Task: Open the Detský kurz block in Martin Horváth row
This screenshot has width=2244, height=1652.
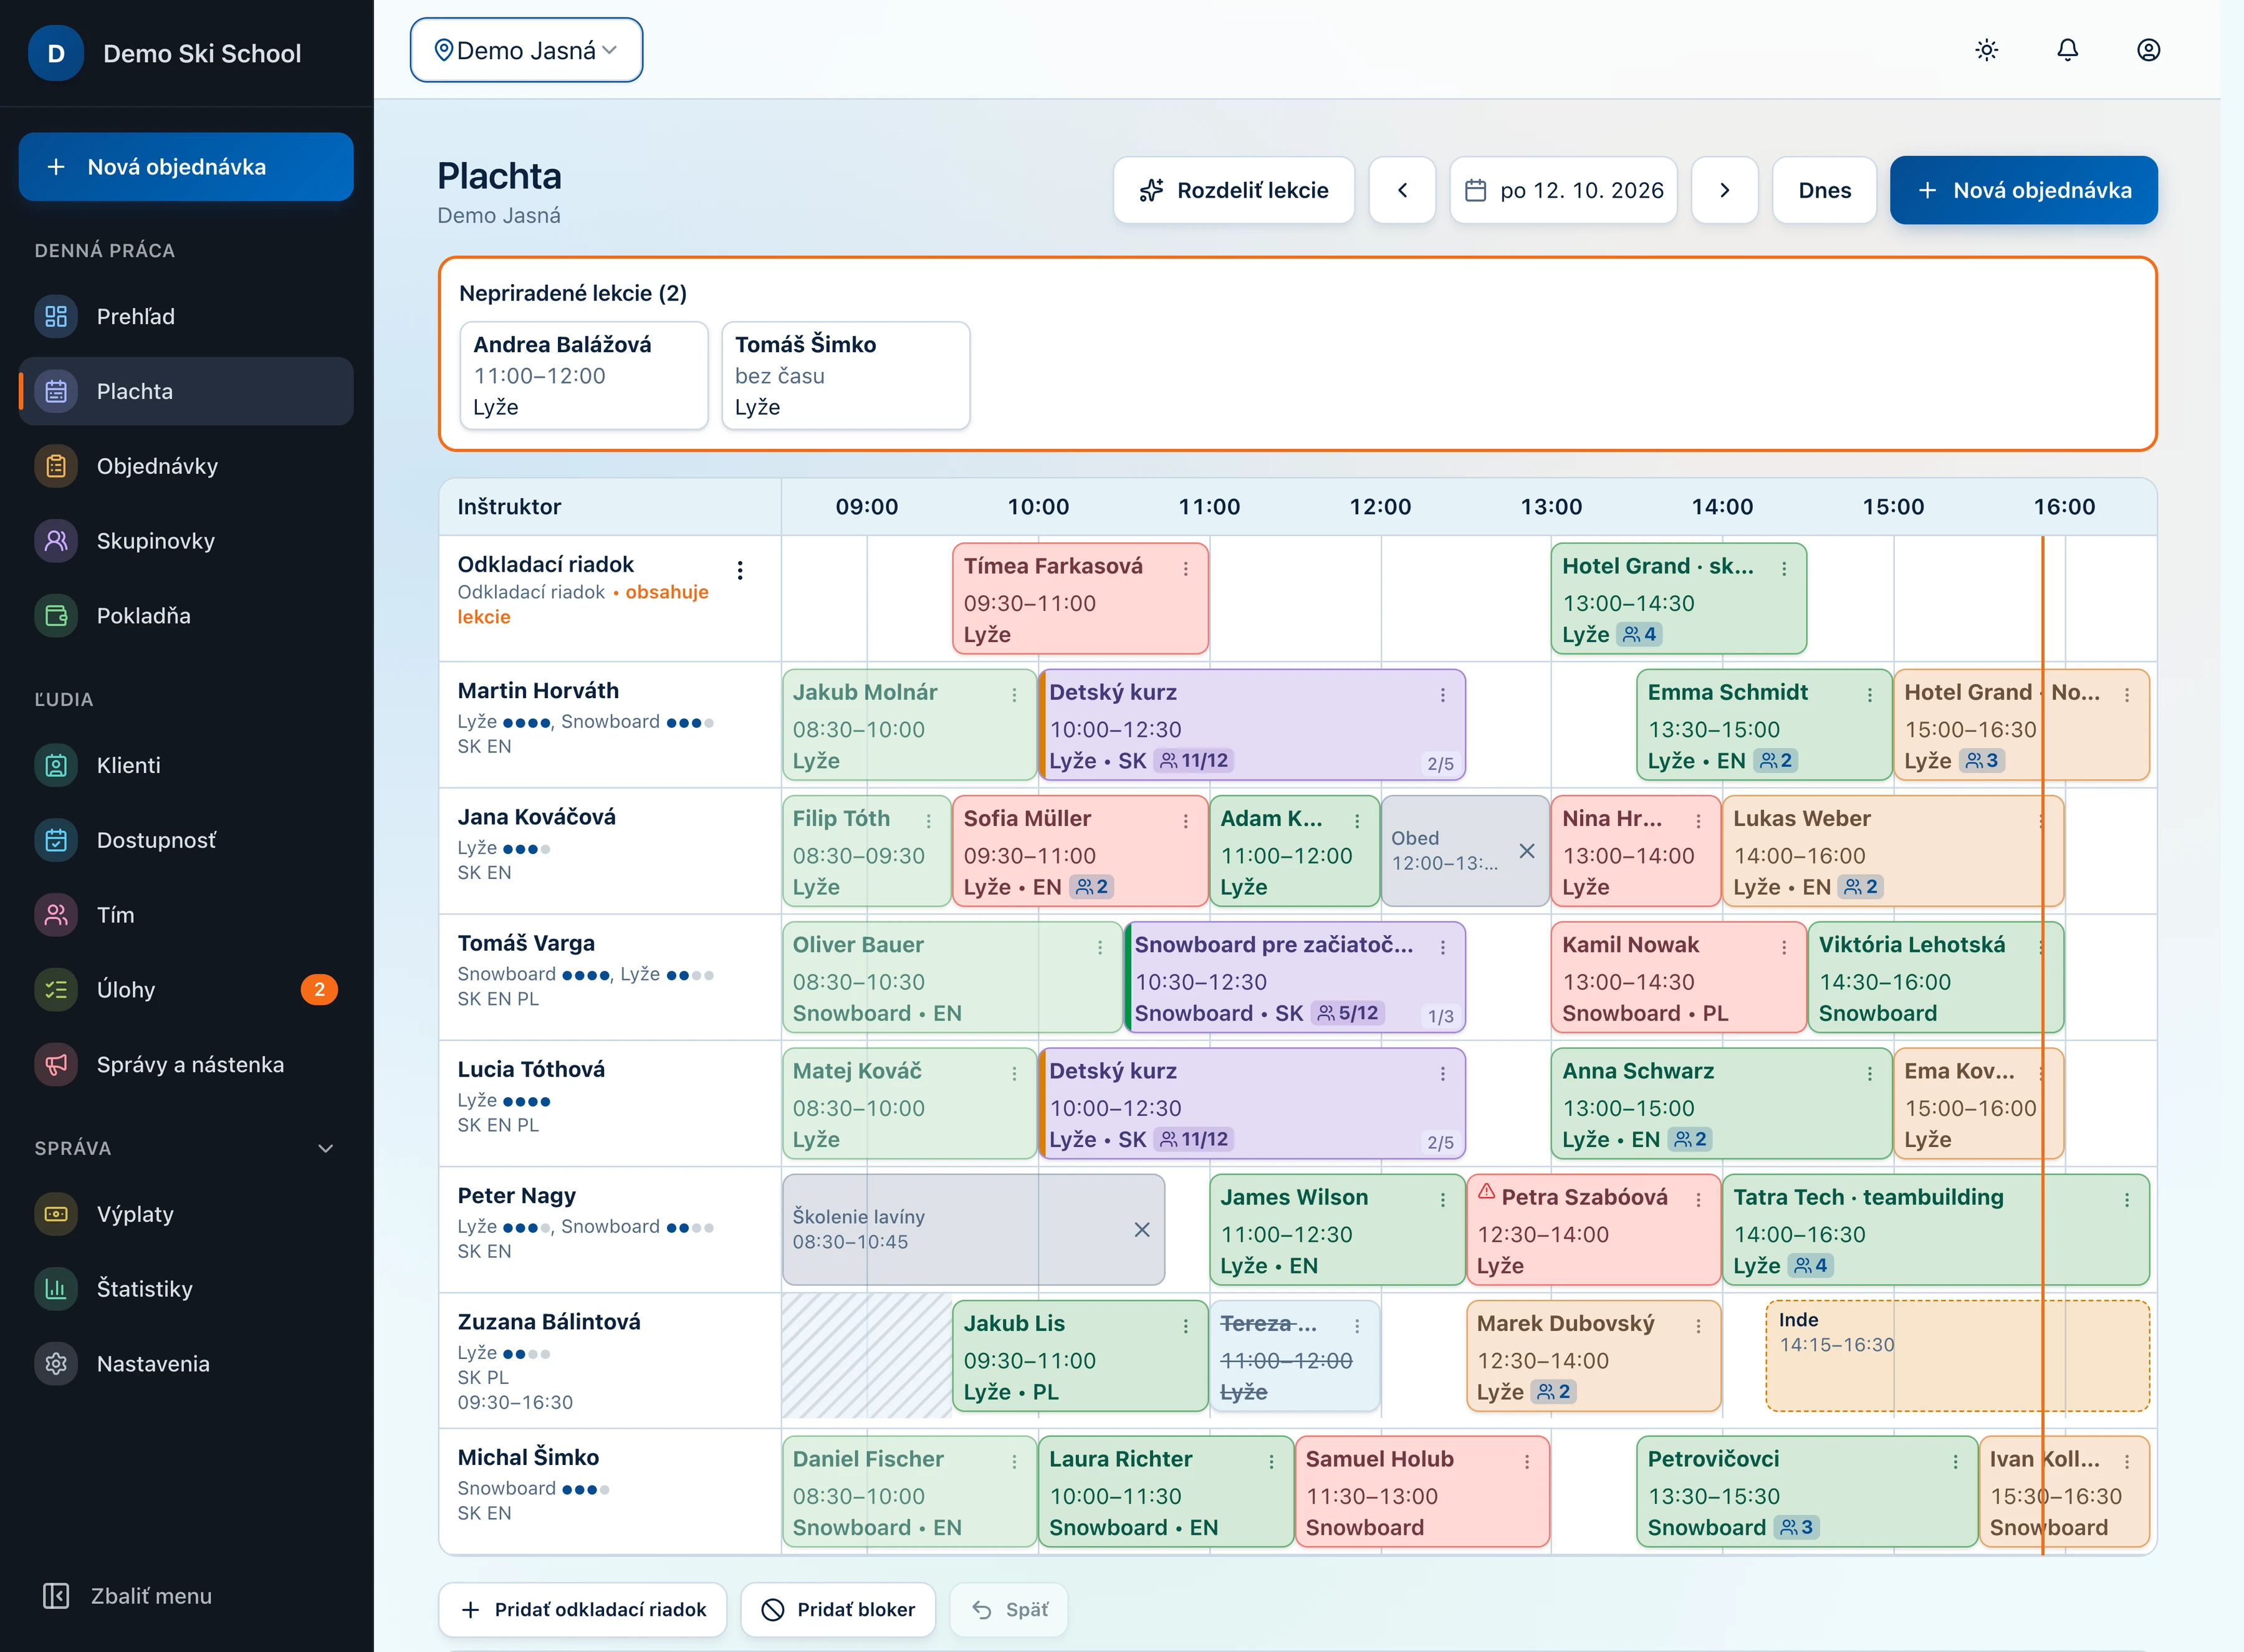Action: [1252, 725]
